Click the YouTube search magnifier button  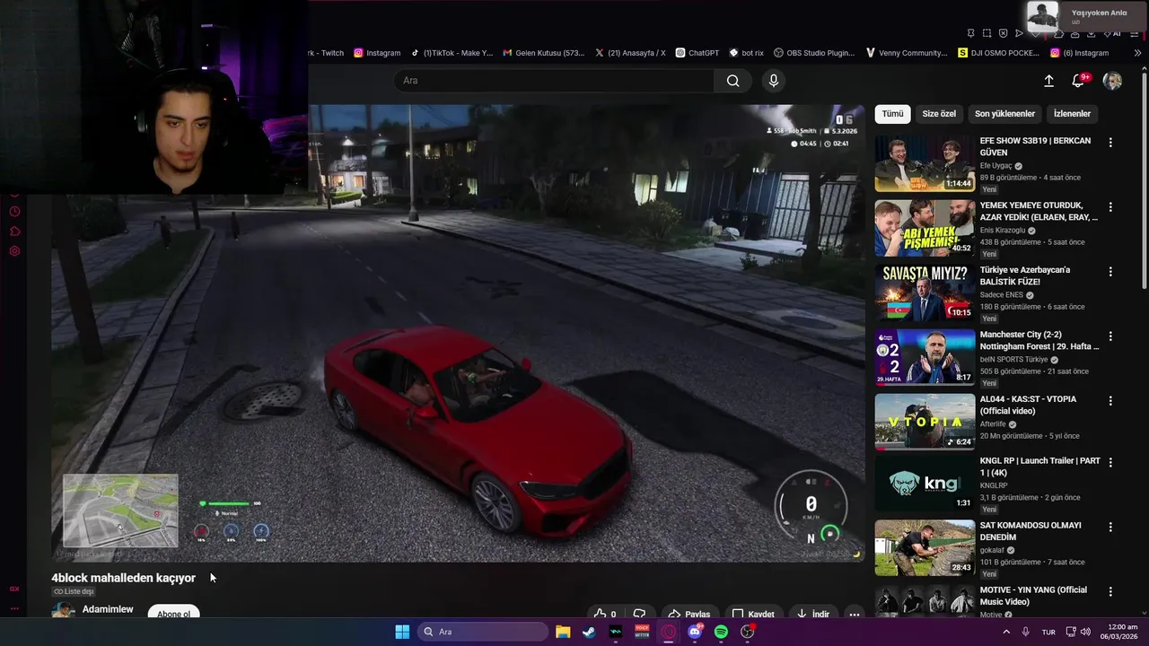733,81
